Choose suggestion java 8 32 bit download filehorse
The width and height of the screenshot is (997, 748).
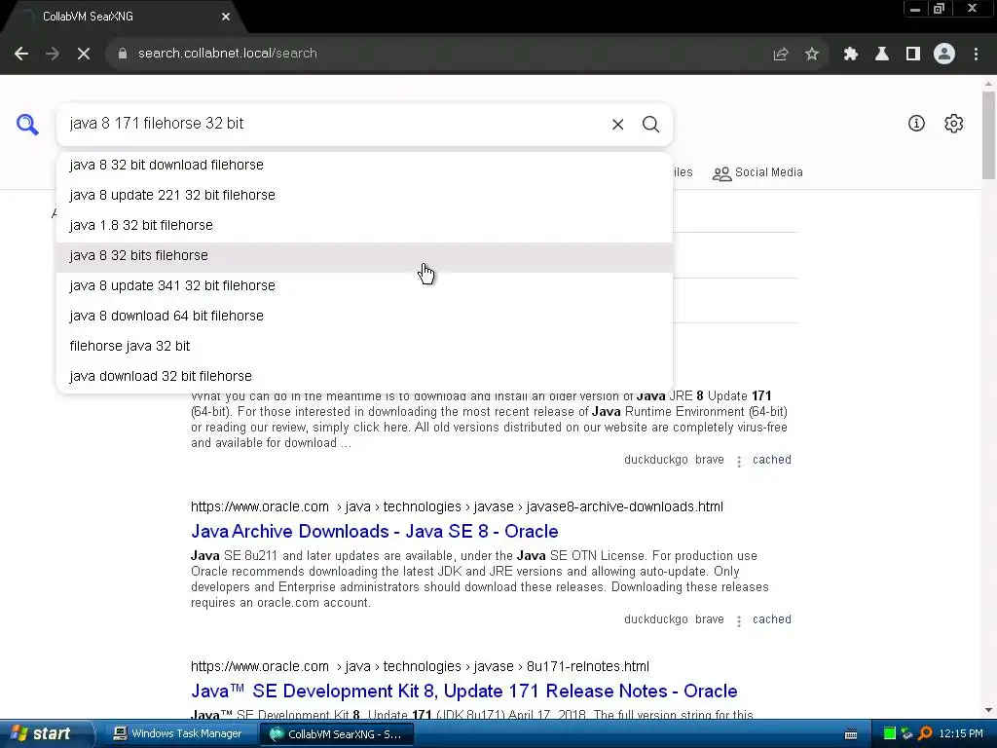point(364,165)
